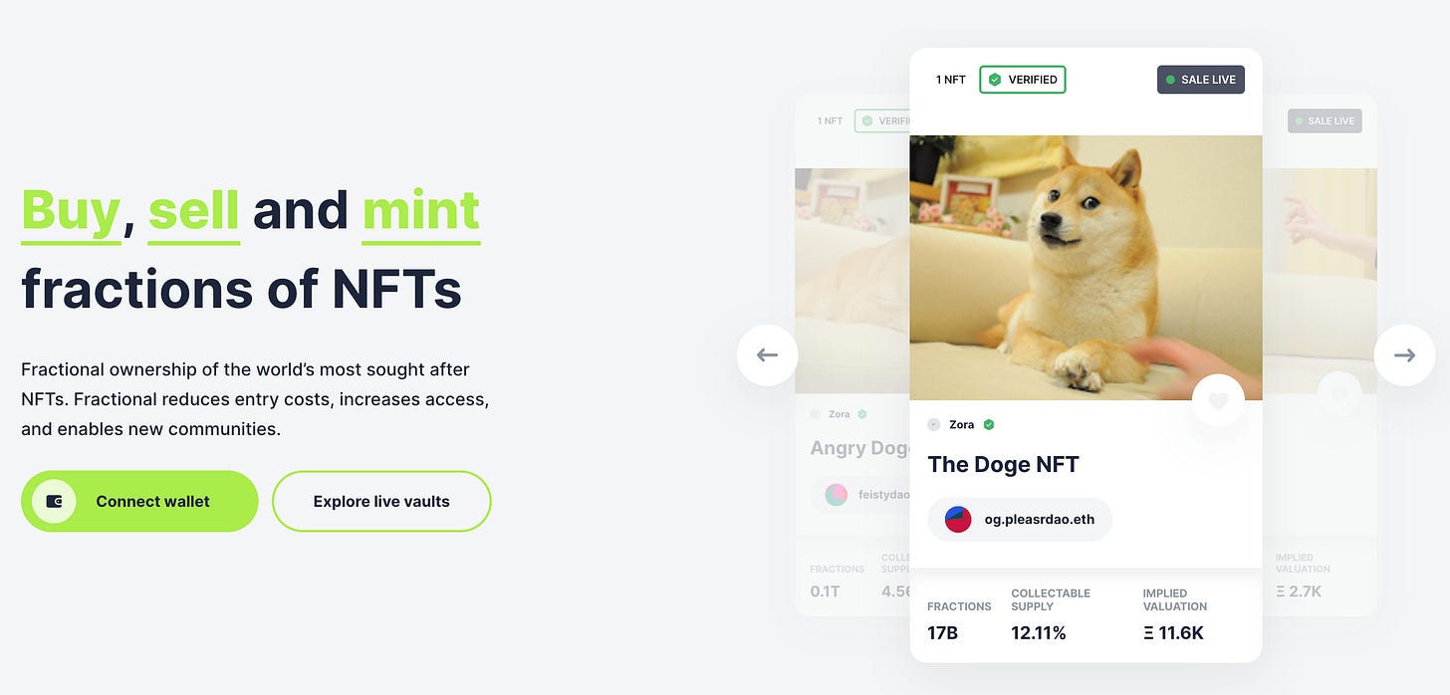The height and width of the screenshot is (695, 1450).
Task: Advance carousel with right arrow button
Action: pos(1404,354)
